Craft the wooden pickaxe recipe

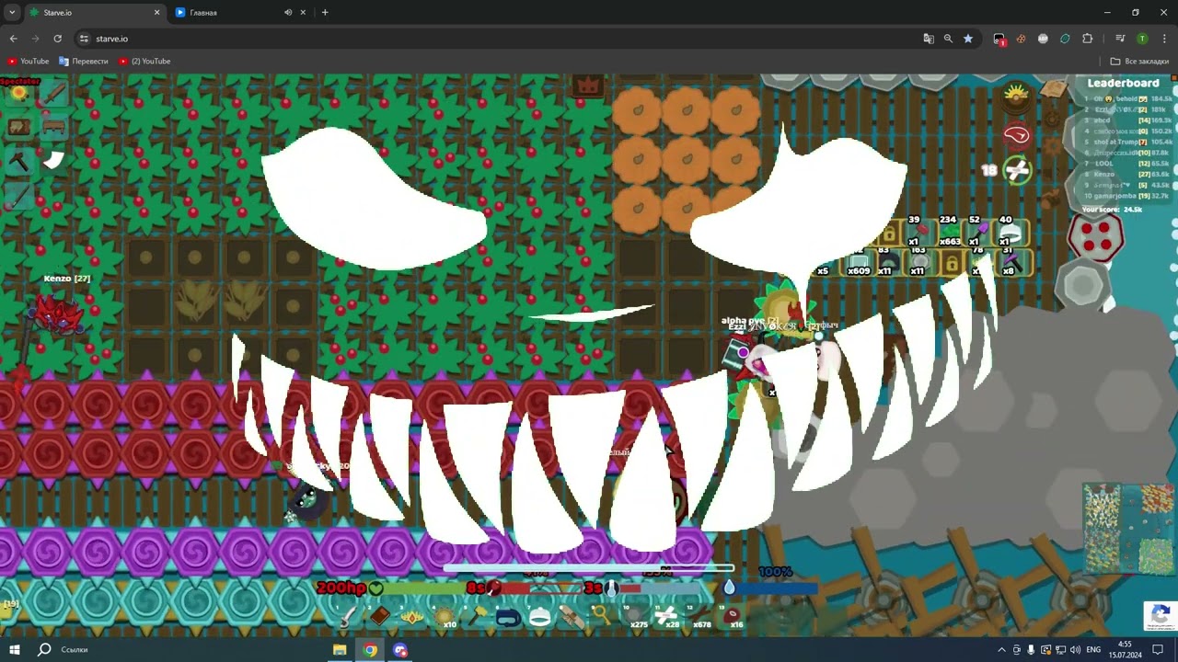click(x=19, y=163)
